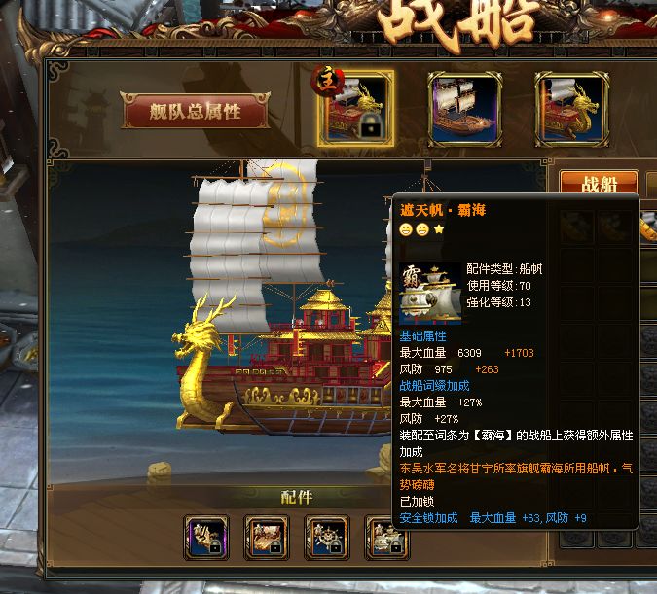Select the locked main flagship slot marked 主
Viewport: 657px width, 594px height.
pyautogui.click(x=356, y=109)
